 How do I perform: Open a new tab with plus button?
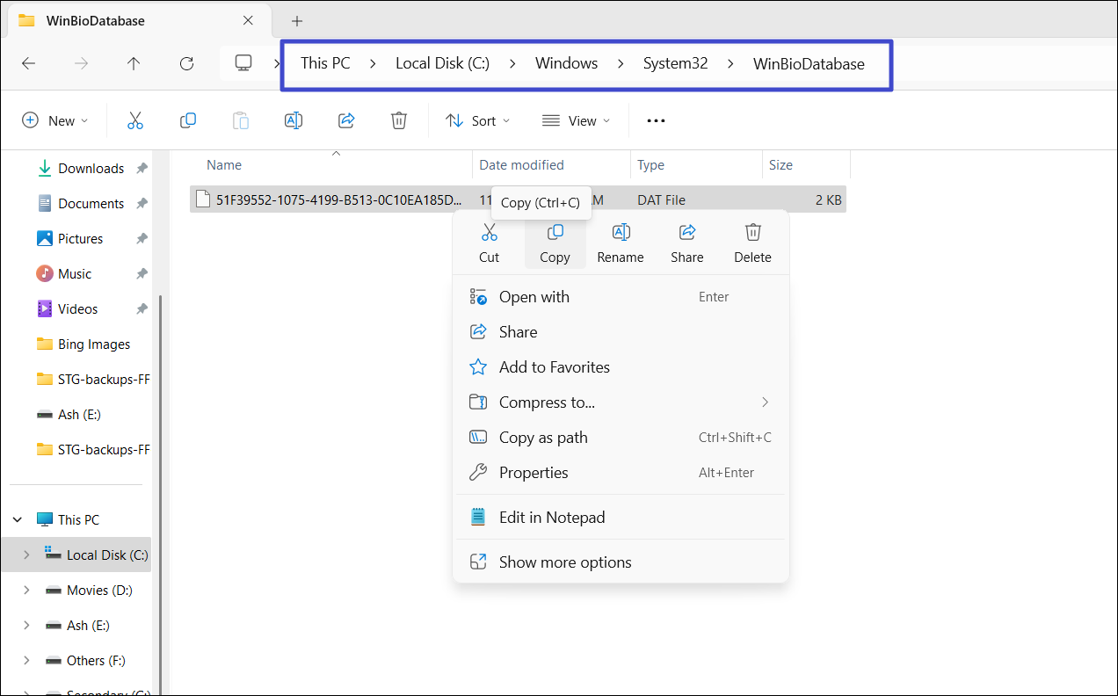(x=297, y=20)
